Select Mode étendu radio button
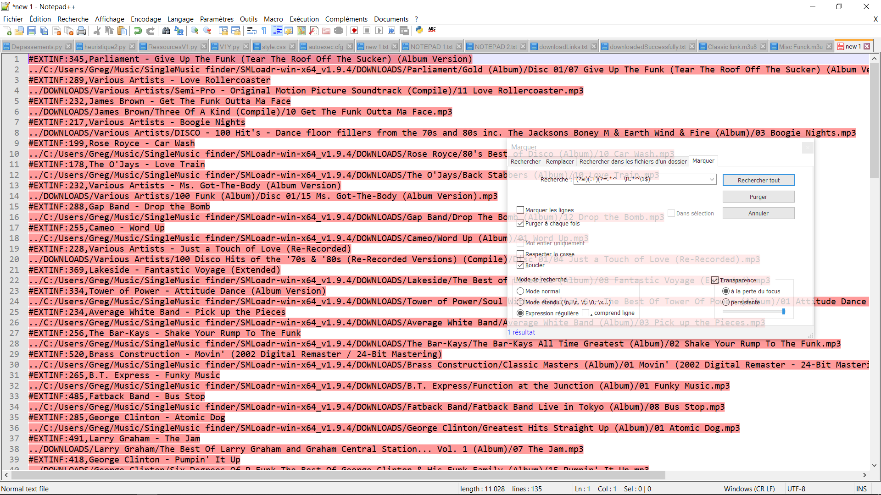 [520, 302]
